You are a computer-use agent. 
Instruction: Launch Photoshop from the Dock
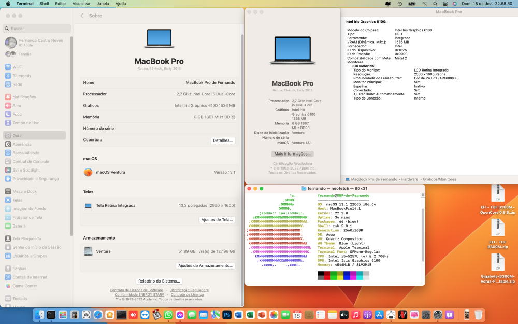tap(227, 315)
